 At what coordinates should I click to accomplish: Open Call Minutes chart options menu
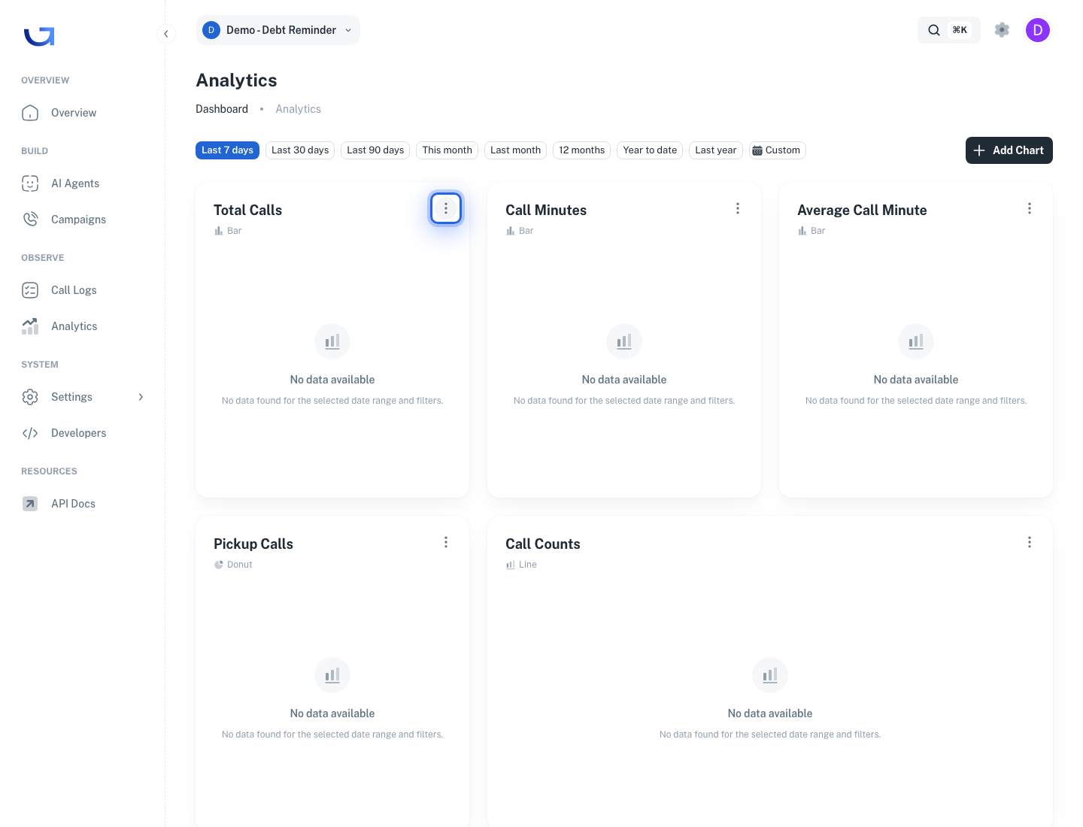click(x=738, y=208)
